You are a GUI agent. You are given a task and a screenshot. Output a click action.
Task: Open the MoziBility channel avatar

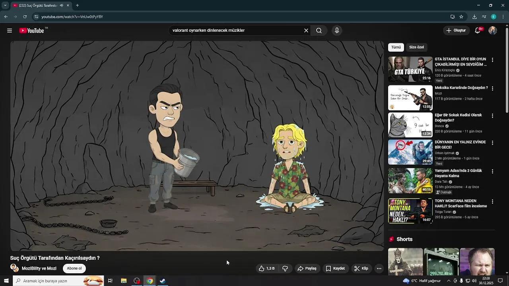14,268
